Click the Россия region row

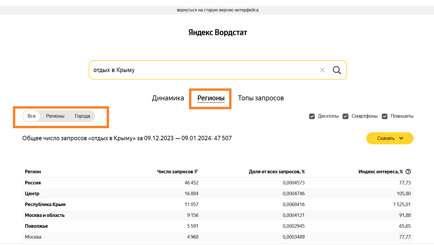pyautogui.click(x=218, y=183)
